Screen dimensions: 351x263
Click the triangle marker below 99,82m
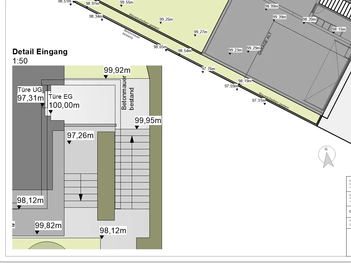tap(37, 232)
